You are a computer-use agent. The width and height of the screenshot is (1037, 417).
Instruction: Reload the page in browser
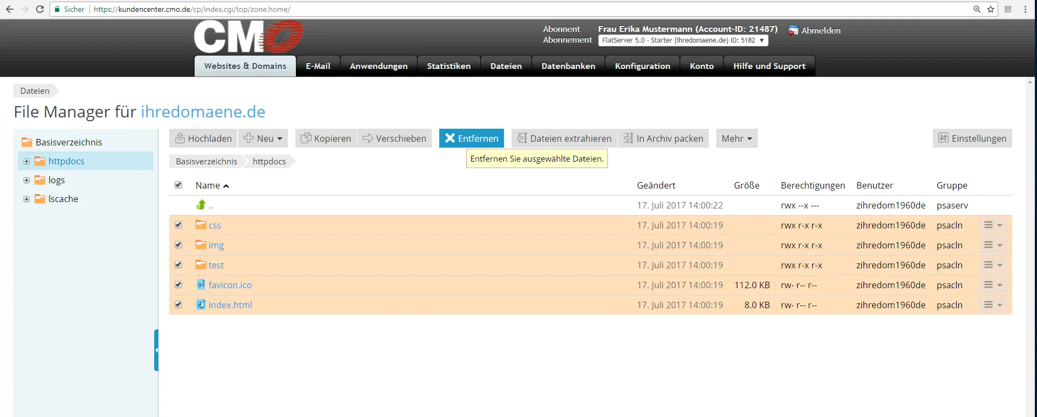pos(40,9)
